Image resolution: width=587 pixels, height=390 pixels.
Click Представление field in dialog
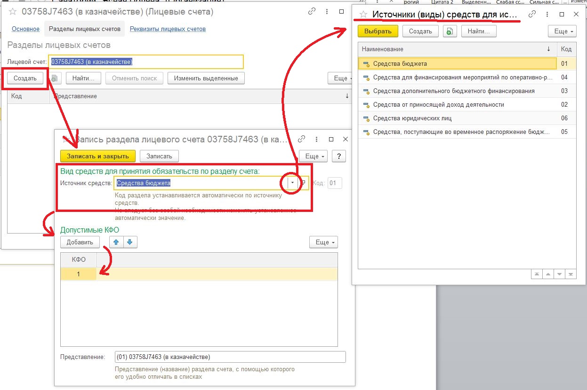[230, 357]
